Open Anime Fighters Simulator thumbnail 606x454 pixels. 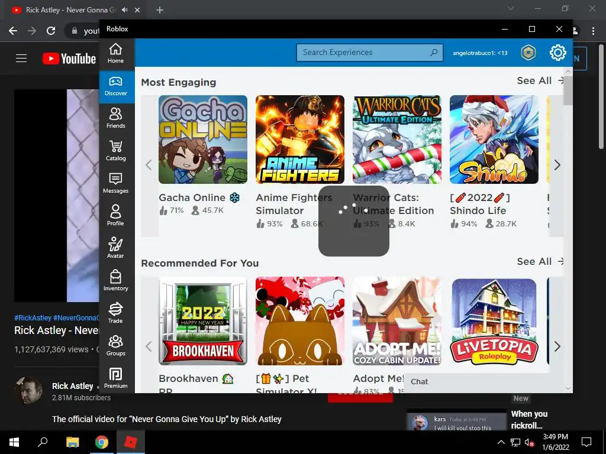coord(300,140)
